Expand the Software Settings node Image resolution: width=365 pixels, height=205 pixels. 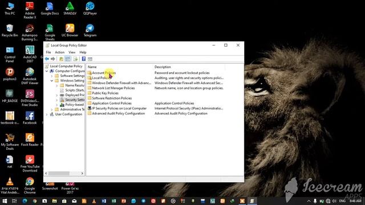(x=52, y=76)
